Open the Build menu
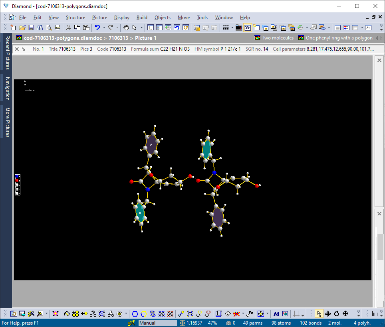The image size is (385, 327). [x=142, y=18]
